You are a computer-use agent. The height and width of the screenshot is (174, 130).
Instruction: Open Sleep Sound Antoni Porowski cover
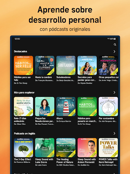pyautogui.click(x=87, y=147)
